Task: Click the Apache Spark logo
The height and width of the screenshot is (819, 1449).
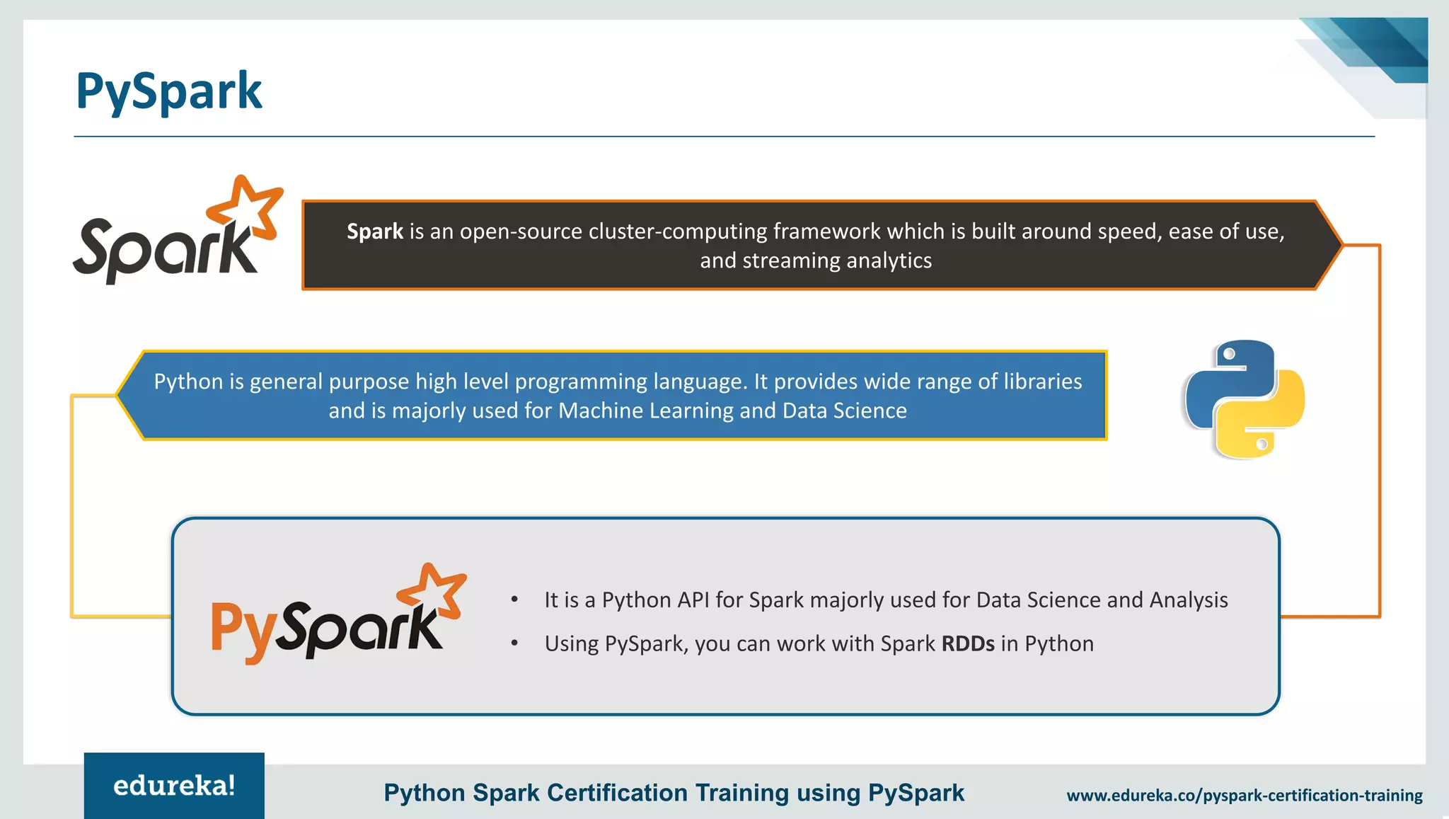Action: 178,230
